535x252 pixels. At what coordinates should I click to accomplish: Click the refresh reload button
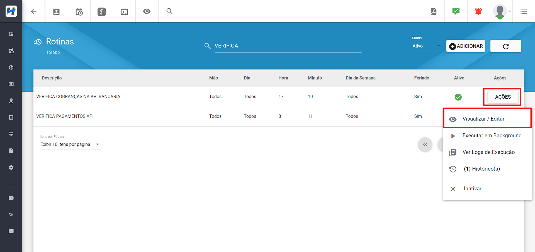click(505, 46)
